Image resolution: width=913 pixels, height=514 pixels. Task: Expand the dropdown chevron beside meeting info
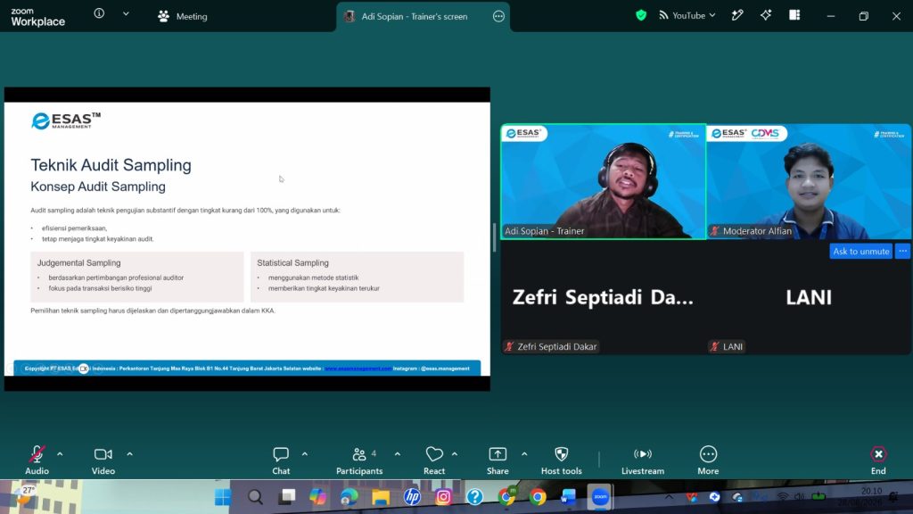coord(126,14)
